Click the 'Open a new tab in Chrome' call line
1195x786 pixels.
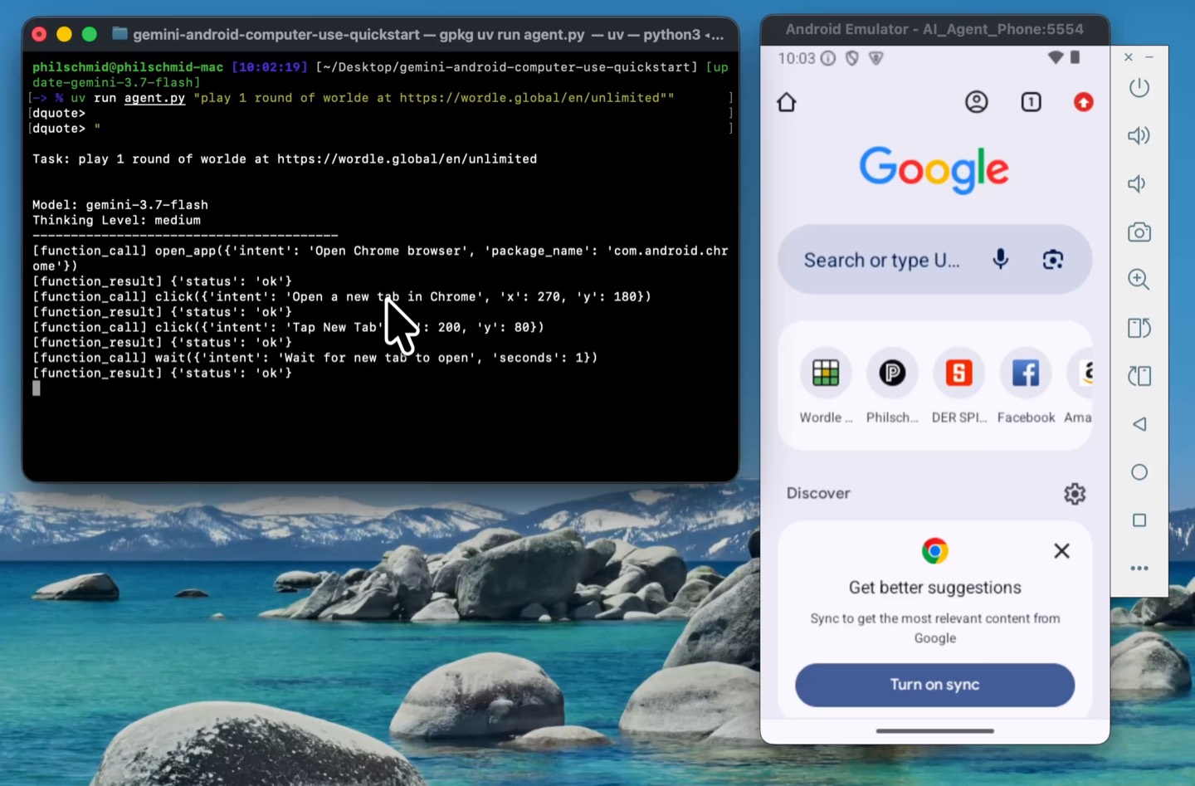[x=342, y=296]
